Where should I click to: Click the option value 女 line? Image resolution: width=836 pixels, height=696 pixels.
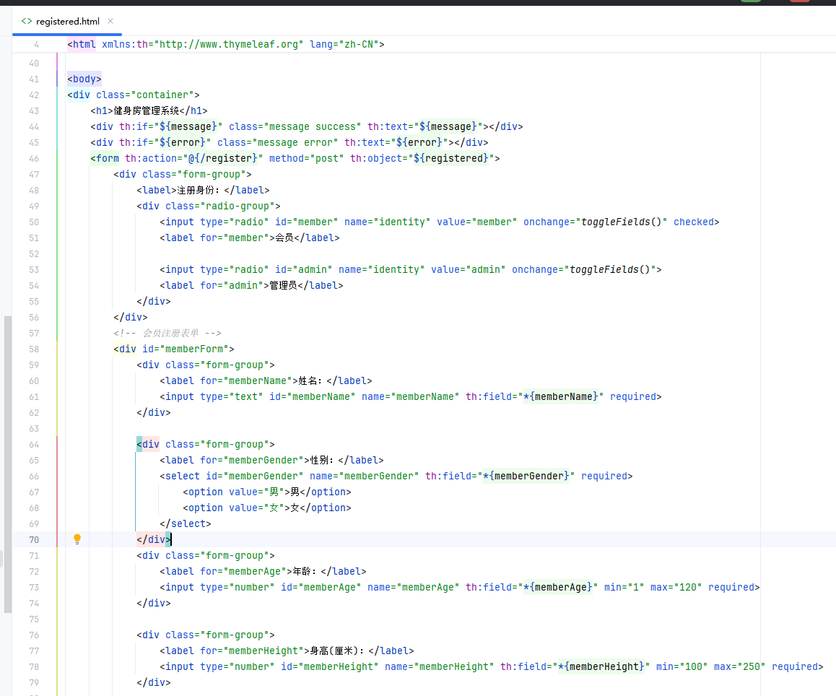click(267, 508)
